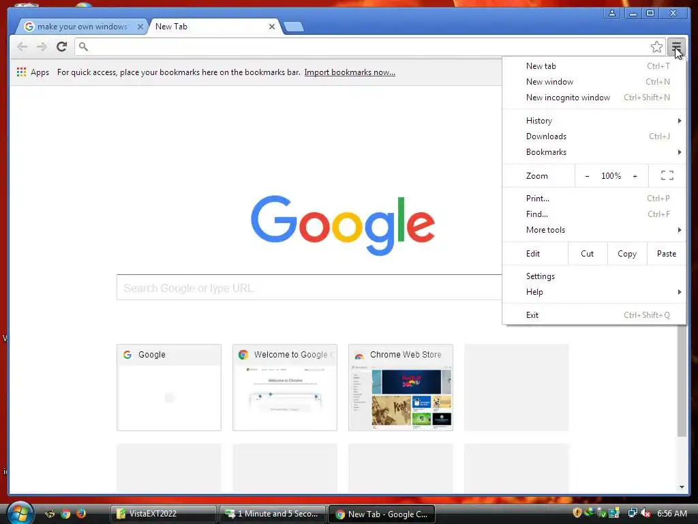Launch Chrome from the quick launch bar
The width and height of the screenshot is (698, 524).
pyautogui.click(x=65, y=514)
